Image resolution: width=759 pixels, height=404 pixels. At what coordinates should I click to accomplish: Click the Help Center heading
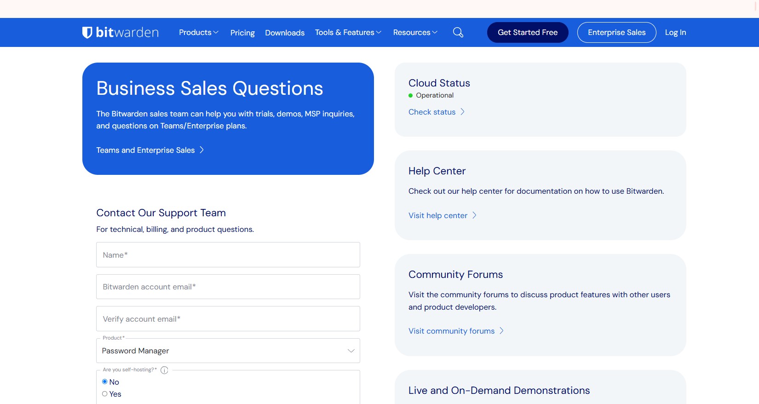click(437, 171)
